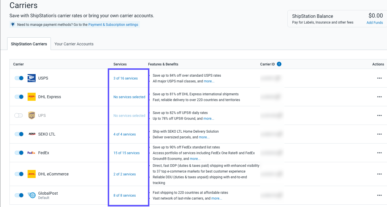Screen dimensions: 387x207
Task: Switch to Your Carrier Accounts tab
Action: pos(74,44)
